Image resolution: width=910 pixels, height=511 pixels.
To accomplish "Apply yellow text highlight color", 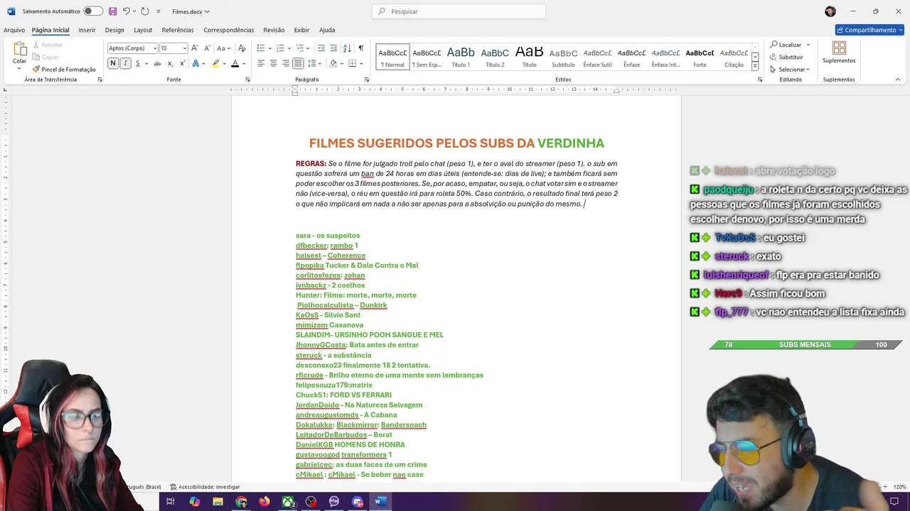I will point(216,63).
